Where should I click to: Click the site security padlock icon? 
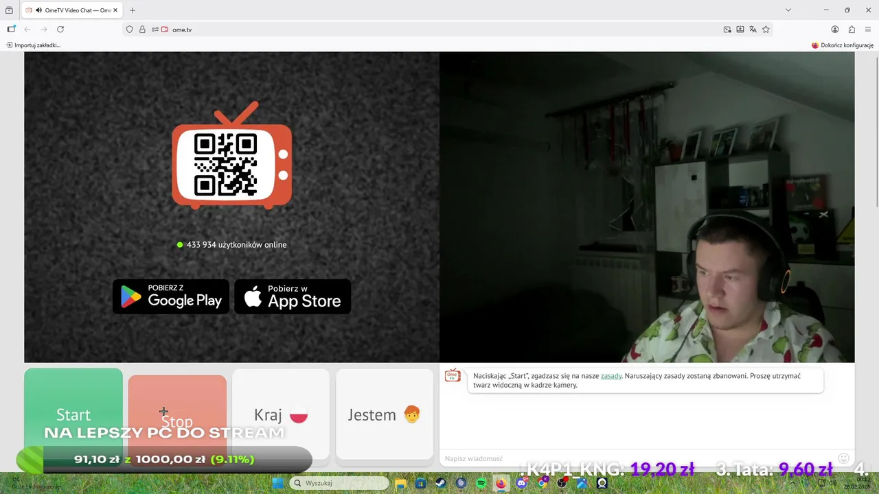pos(142,30)
